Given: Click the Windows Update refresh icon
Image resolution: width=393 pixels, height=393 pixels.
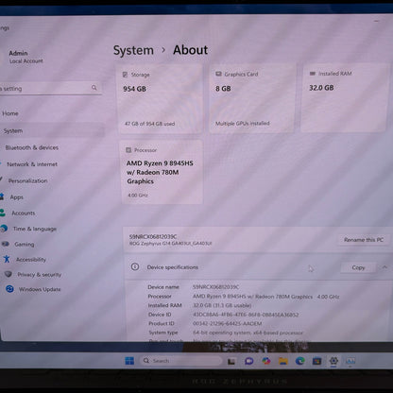Looking at the screenshot, I should pos(9,289).
